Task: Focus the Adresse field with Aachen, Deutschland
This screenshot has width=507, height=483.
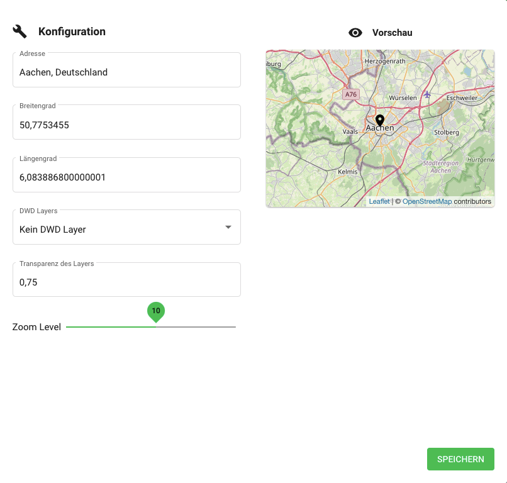Action: point(126,72)
